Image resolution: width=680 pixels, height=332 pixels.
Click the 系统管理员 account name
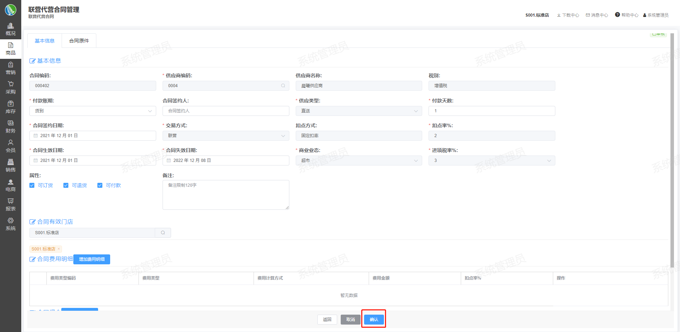click(x=658, y=15)
